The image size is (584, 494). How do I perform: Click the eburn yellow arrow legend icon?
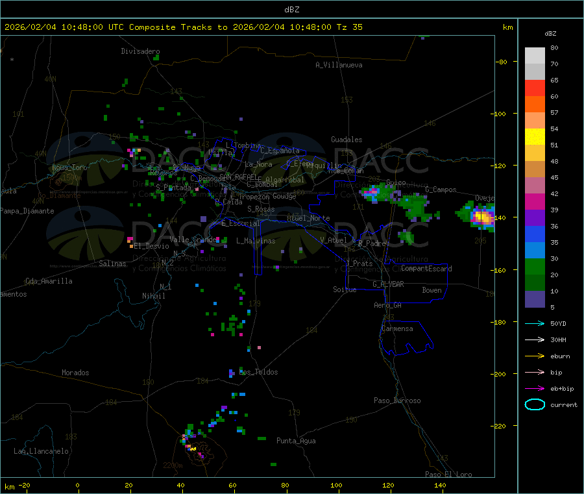(535, 356)
